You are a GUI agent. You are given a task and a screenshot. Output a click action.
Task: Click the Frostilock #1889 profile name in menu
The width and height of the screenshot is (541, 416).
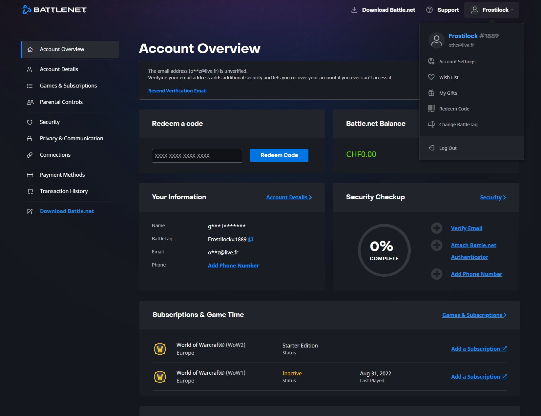(473, 36)
